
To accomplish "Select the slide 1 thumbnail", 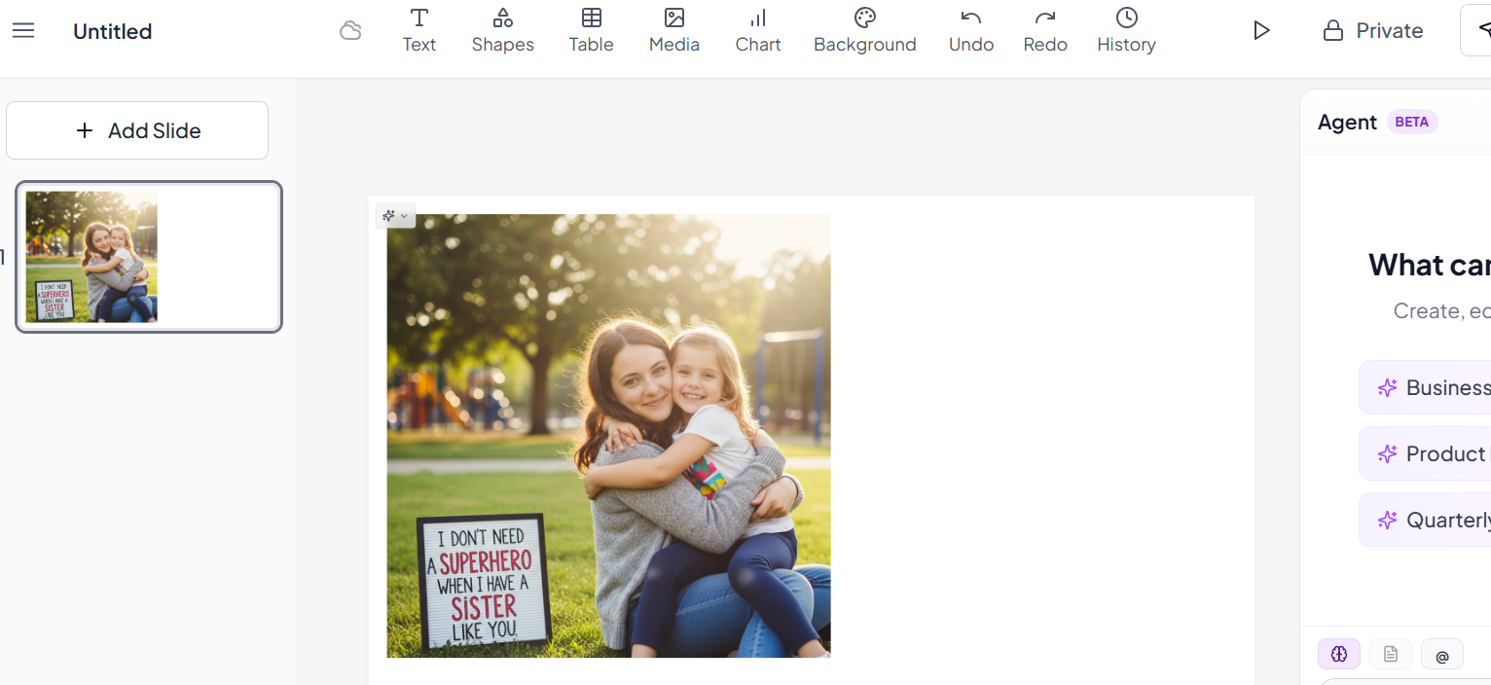I will point(149,257).
